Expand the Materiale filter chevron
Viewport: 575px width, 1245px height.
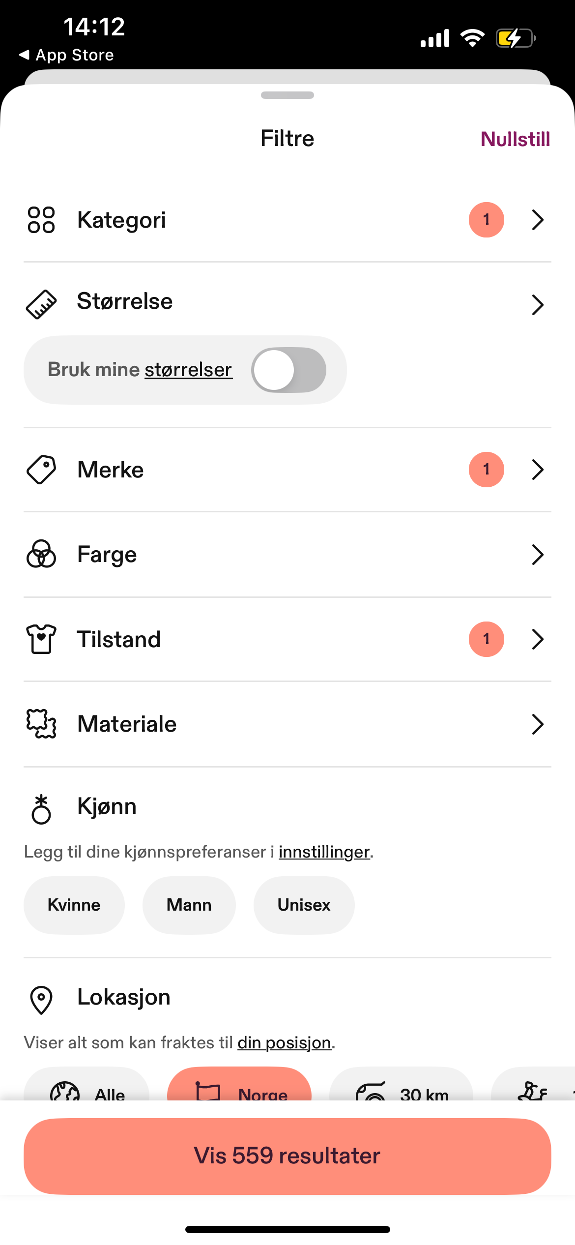[x=538, y=724]
